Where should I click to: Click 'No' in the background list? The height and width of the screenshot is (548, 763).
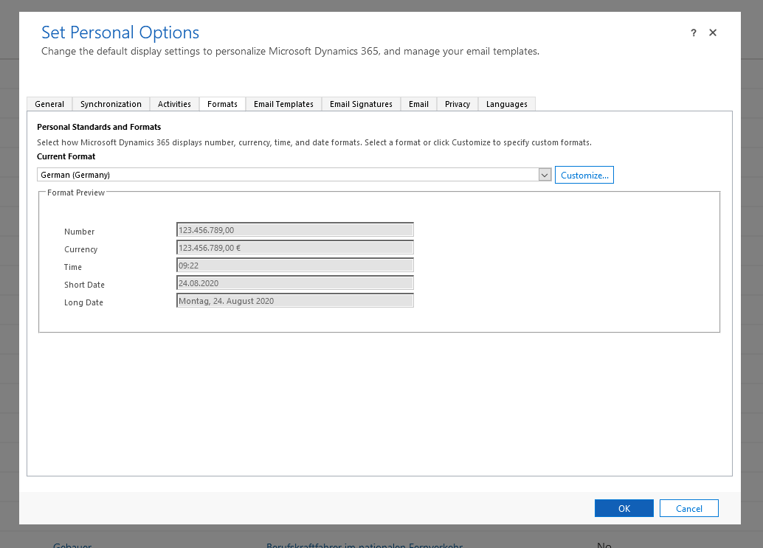pos(604,544)
